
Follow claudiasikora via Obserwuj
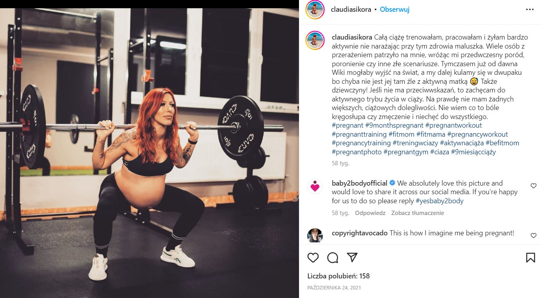coord(394,9)
